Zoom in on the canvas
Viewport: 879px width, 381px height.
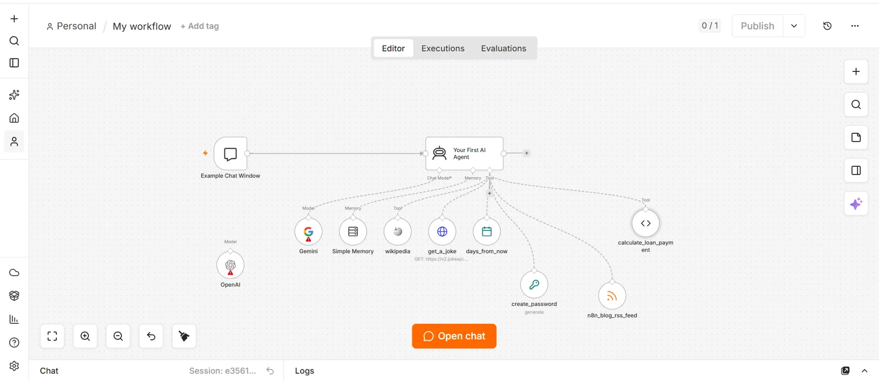coord(85,336)
